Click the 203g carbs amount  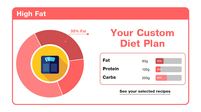146,78
